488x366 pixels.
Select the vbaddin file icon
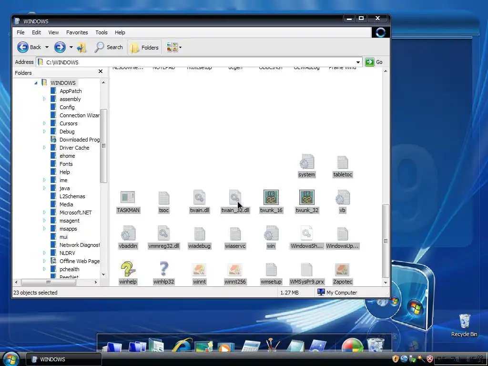pos(128,234)
